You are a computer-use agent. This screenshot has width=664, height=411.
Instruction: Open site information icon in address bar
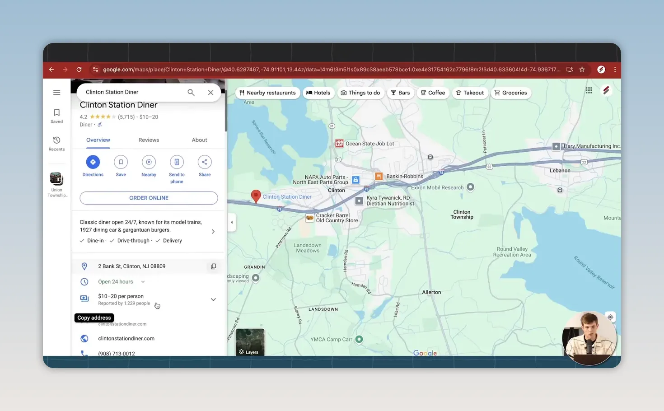tap(95, 70)
